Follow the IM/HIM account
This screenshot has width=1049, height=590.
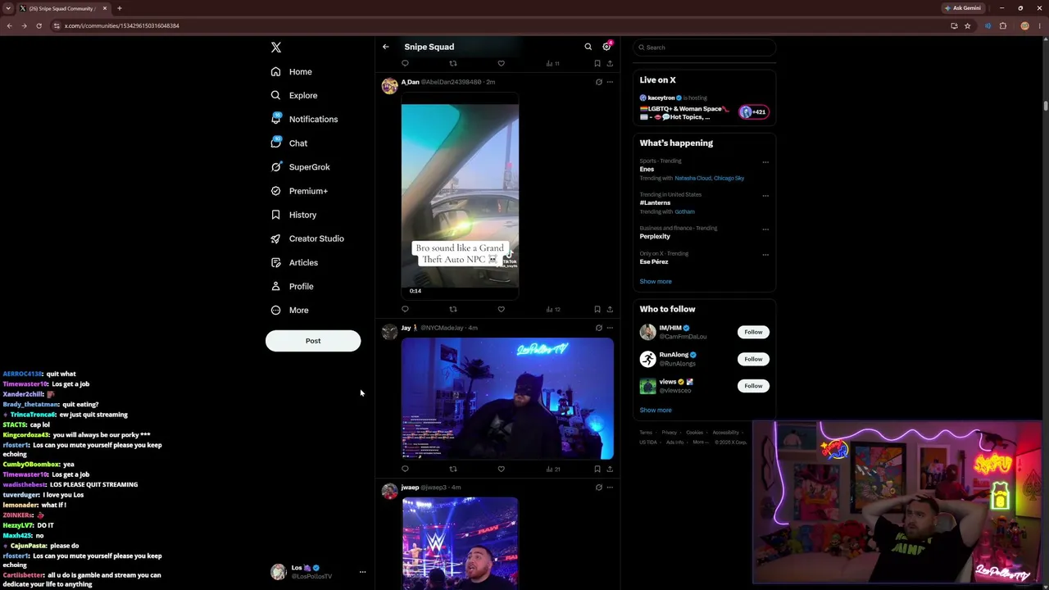tap(753, 332)
